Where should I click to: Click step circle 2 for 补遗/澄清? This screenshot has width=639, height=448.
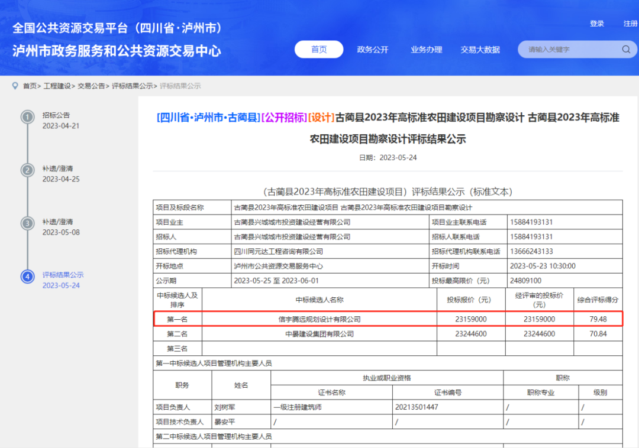point(28,170)
